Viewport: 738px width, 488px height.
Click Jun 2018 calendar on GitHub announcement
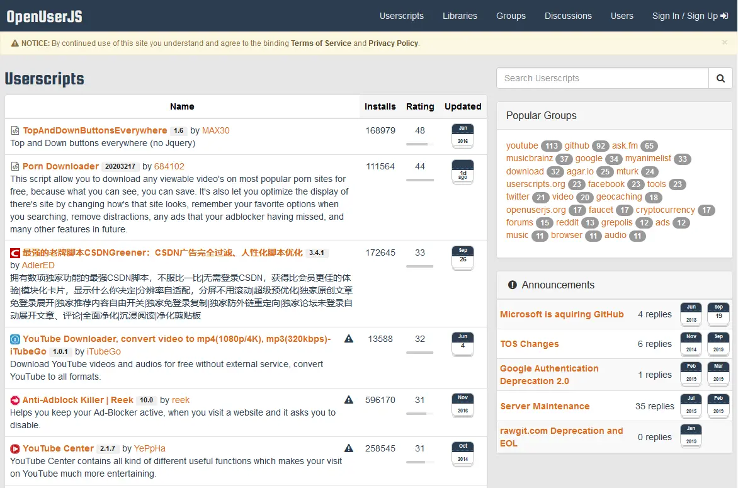click(691, 314)
